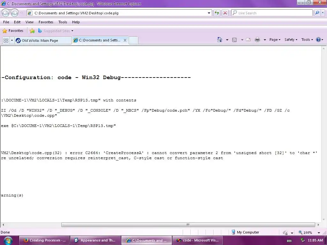Switch to Appearance and Themes taskbar window
This screenshot has width=327, height=245.
pyautogui.click(x=95, y=241)
